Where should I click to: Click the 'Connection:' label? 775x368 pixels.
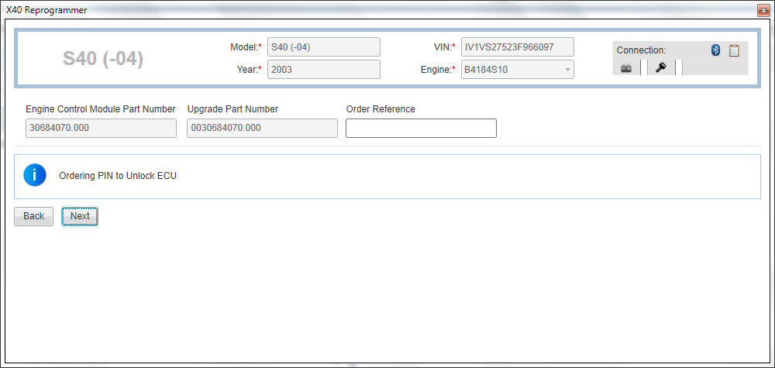(x=641, y=50)
